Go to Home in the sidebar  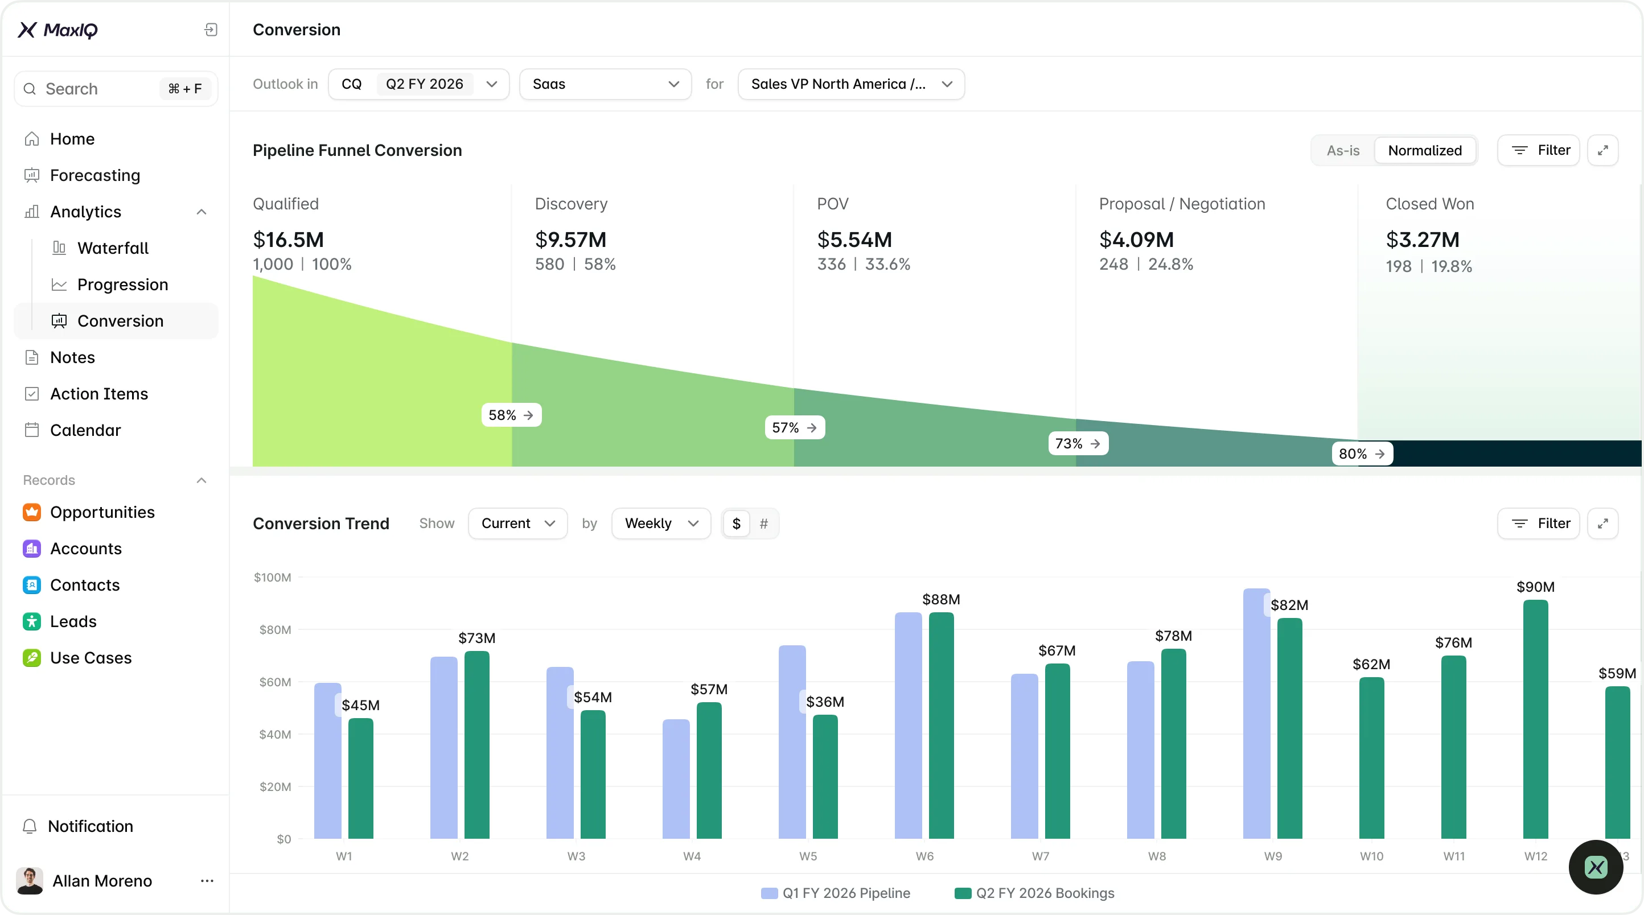point(116,139)
